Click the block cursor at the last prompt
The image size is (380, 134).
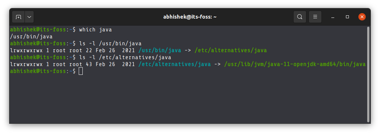(x=81, y=71)
